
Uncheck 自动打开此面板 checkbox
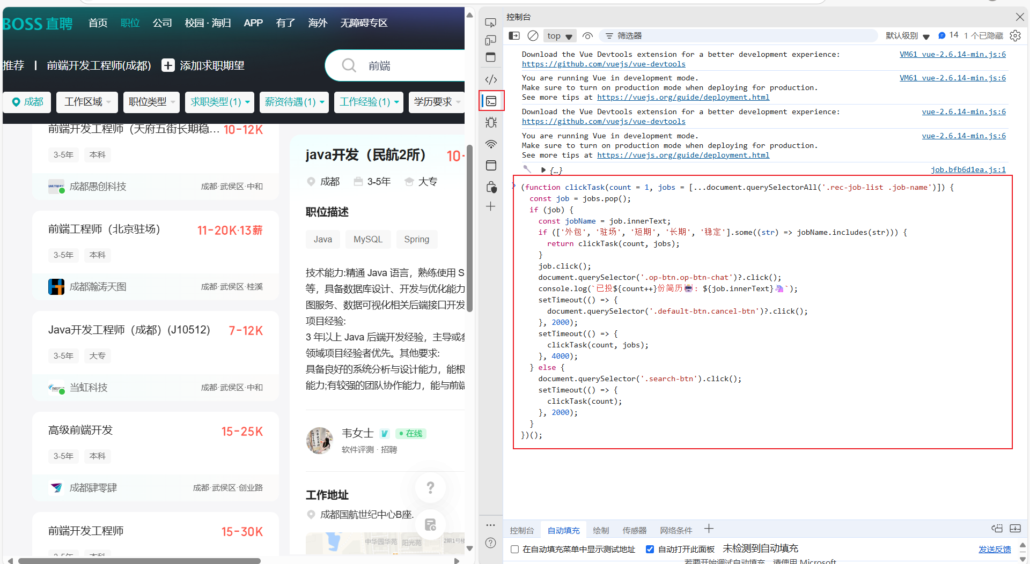[650, 549]
